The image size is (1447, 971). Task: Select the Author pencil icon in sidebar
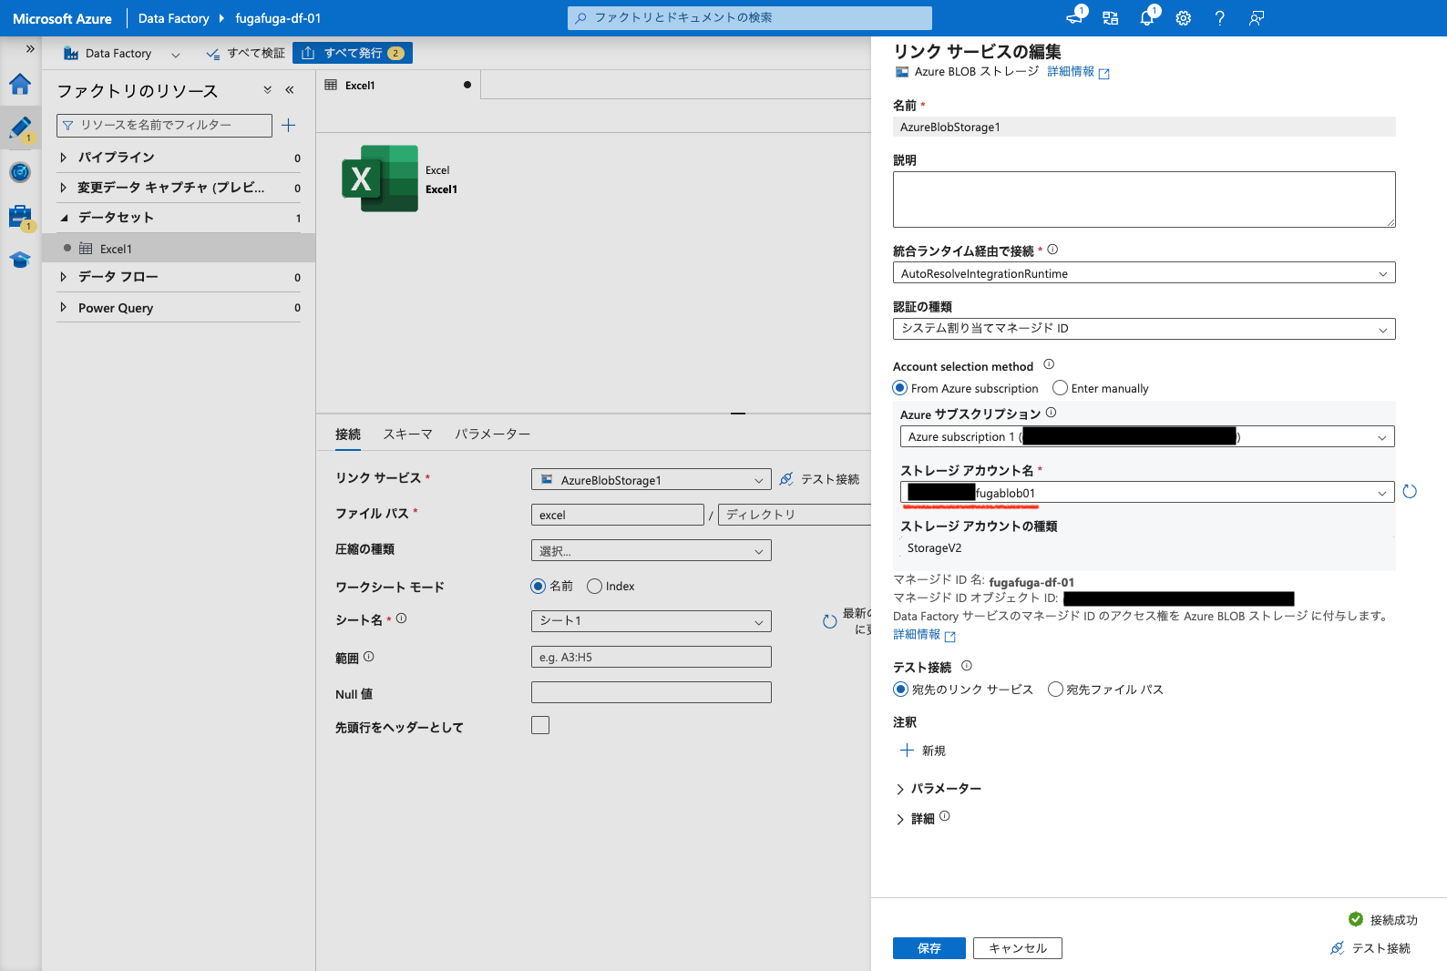pyautogui.click(x=20, y=128)
